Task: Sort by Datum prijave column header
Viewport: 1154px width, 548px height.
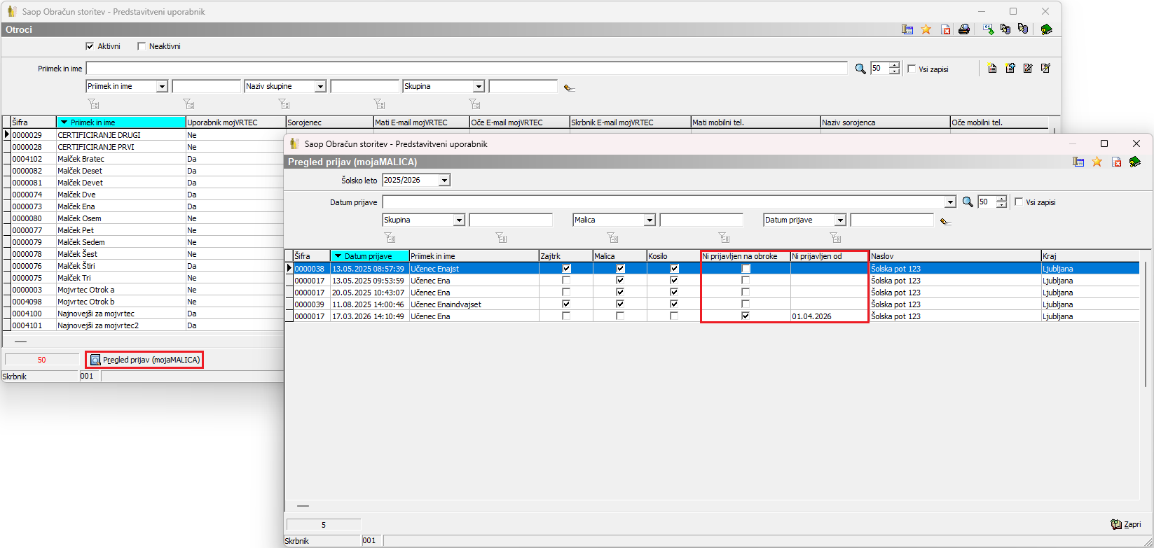Action: tap(370, 256)
